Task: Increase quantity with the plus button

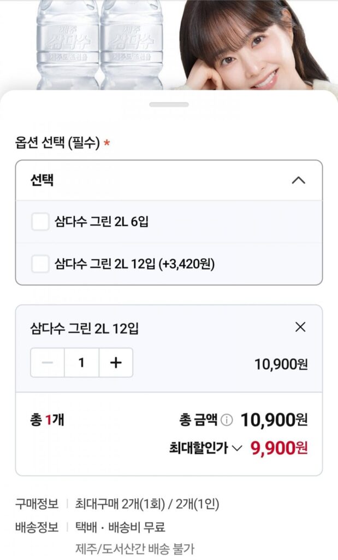Action: 116,363
